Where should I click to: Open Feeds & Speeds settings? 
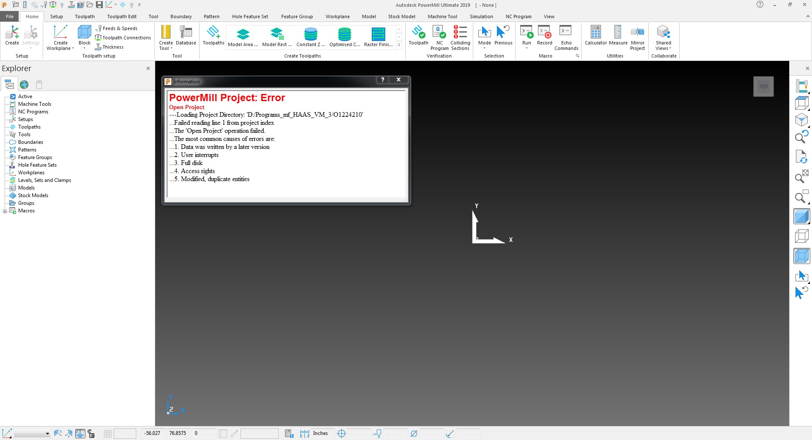117,28
